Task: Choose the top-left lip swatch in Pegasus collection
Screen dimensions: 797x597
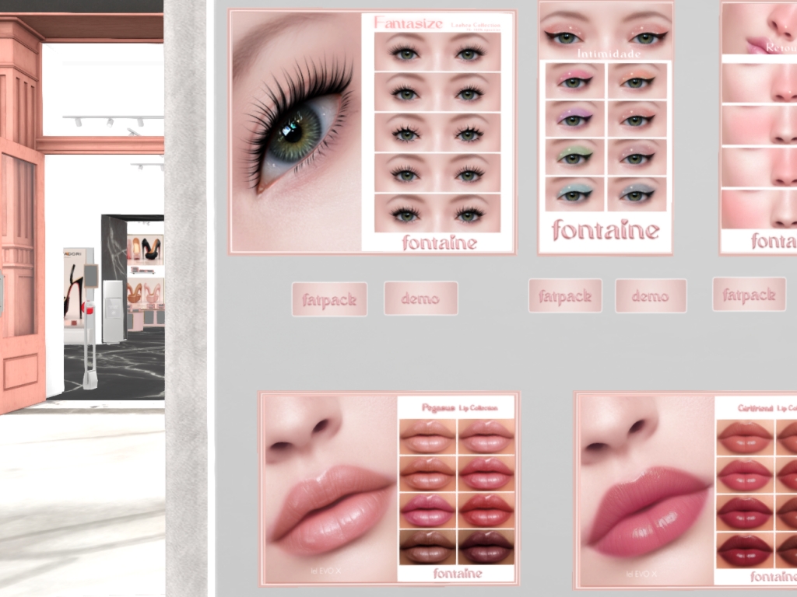Action: (427, 435)
